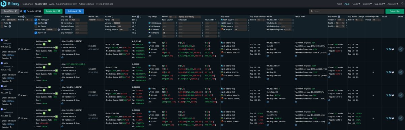The height and width of the screenshot is (130, 405).
Task: Open the AddressDetail tab
Action: pyautogui.click(x=86, y=4)
